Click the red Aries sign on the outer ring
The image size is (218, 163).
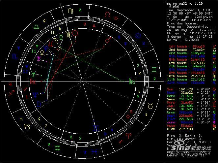pos(128,136)
